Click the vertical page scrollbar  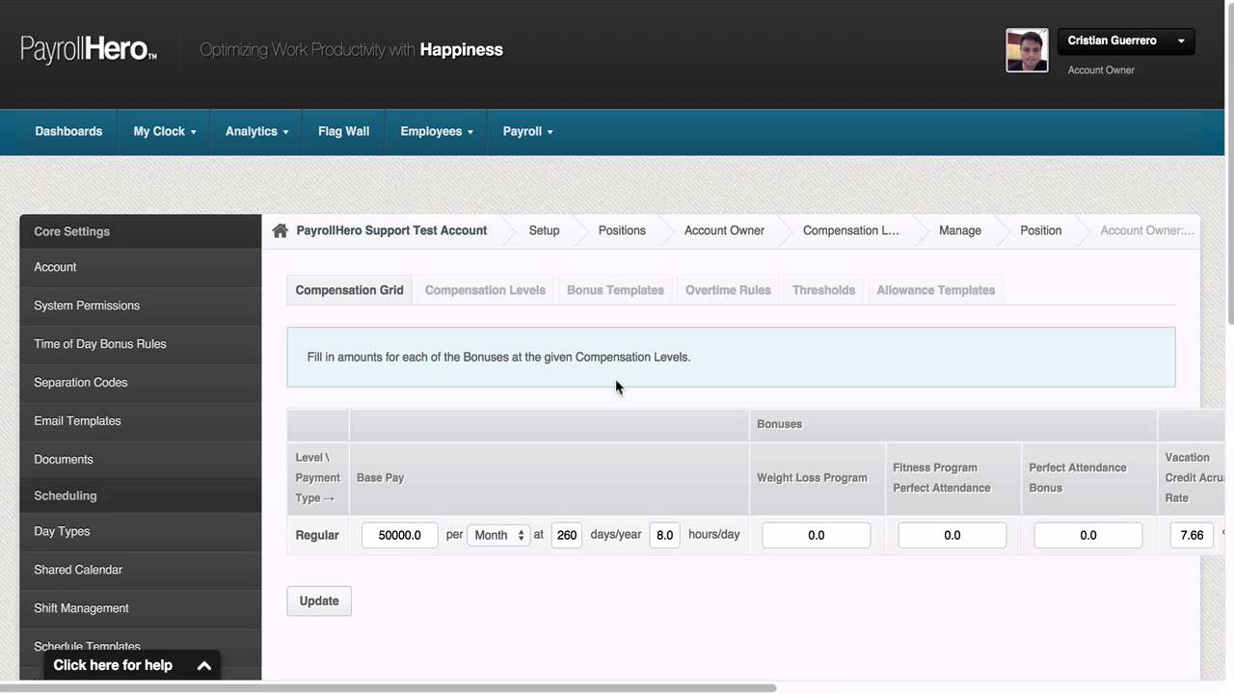pyautogui.click(x=1229, y=164)
